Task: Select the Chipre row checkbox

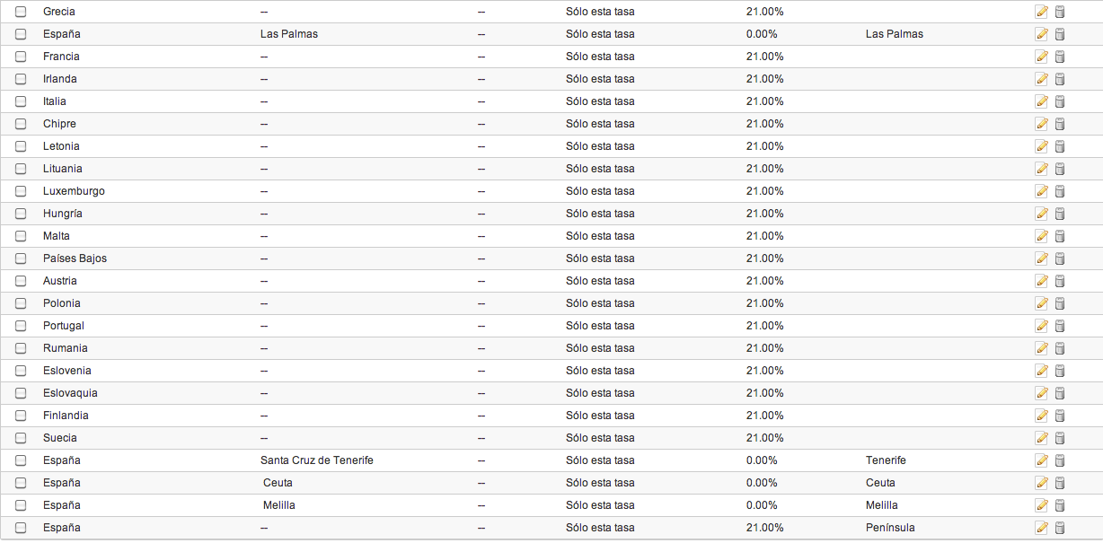Action: [x=21, y=124]
